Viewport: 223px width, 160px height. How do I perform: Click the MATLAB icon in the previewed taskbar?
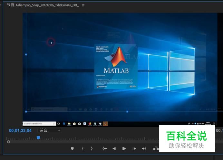[x=105, y=124]
